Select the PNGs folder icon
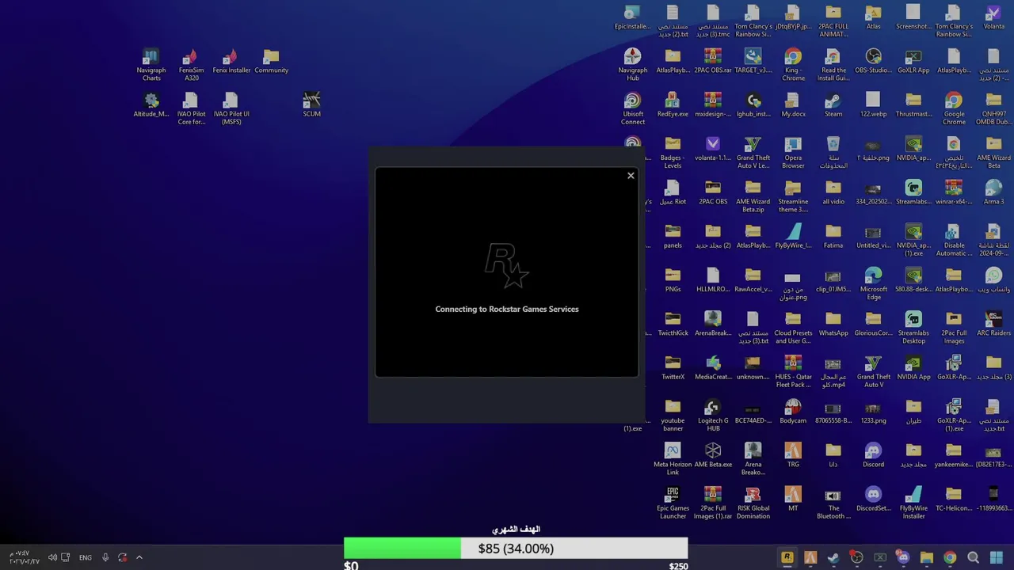This screenshot has height=570, width=1014. (673, 280)
